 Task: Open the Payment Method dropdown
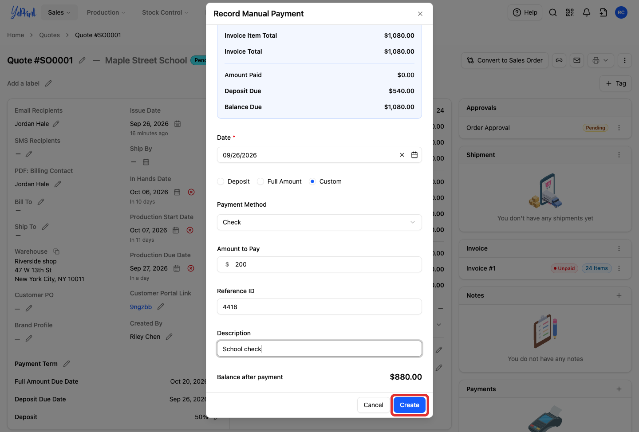[319, 222]
